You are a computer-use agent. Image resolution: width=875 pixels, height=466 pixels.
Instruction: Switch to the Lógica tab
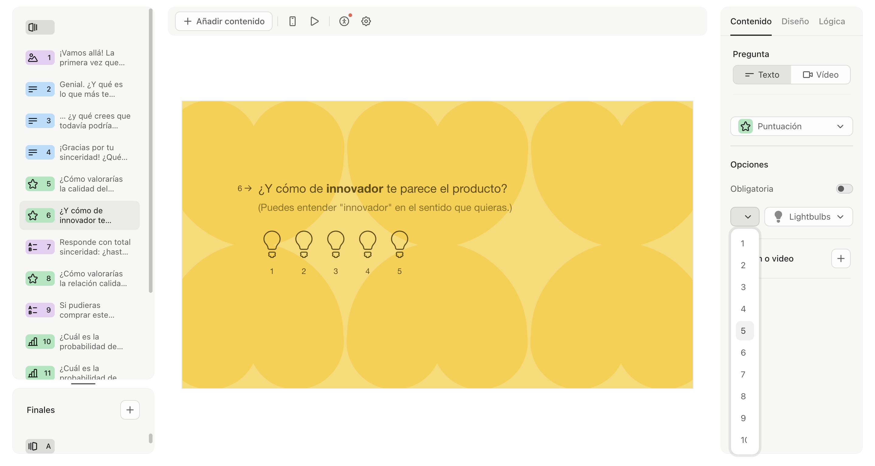tap(832, 21)
